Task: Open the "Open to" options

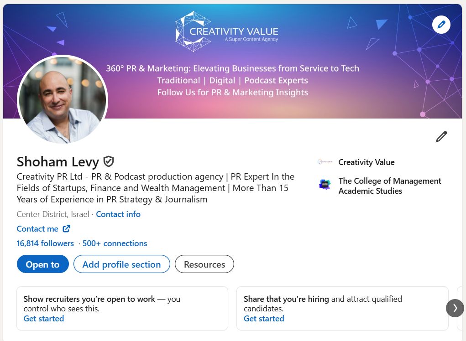Action: [x=42, y=264]
